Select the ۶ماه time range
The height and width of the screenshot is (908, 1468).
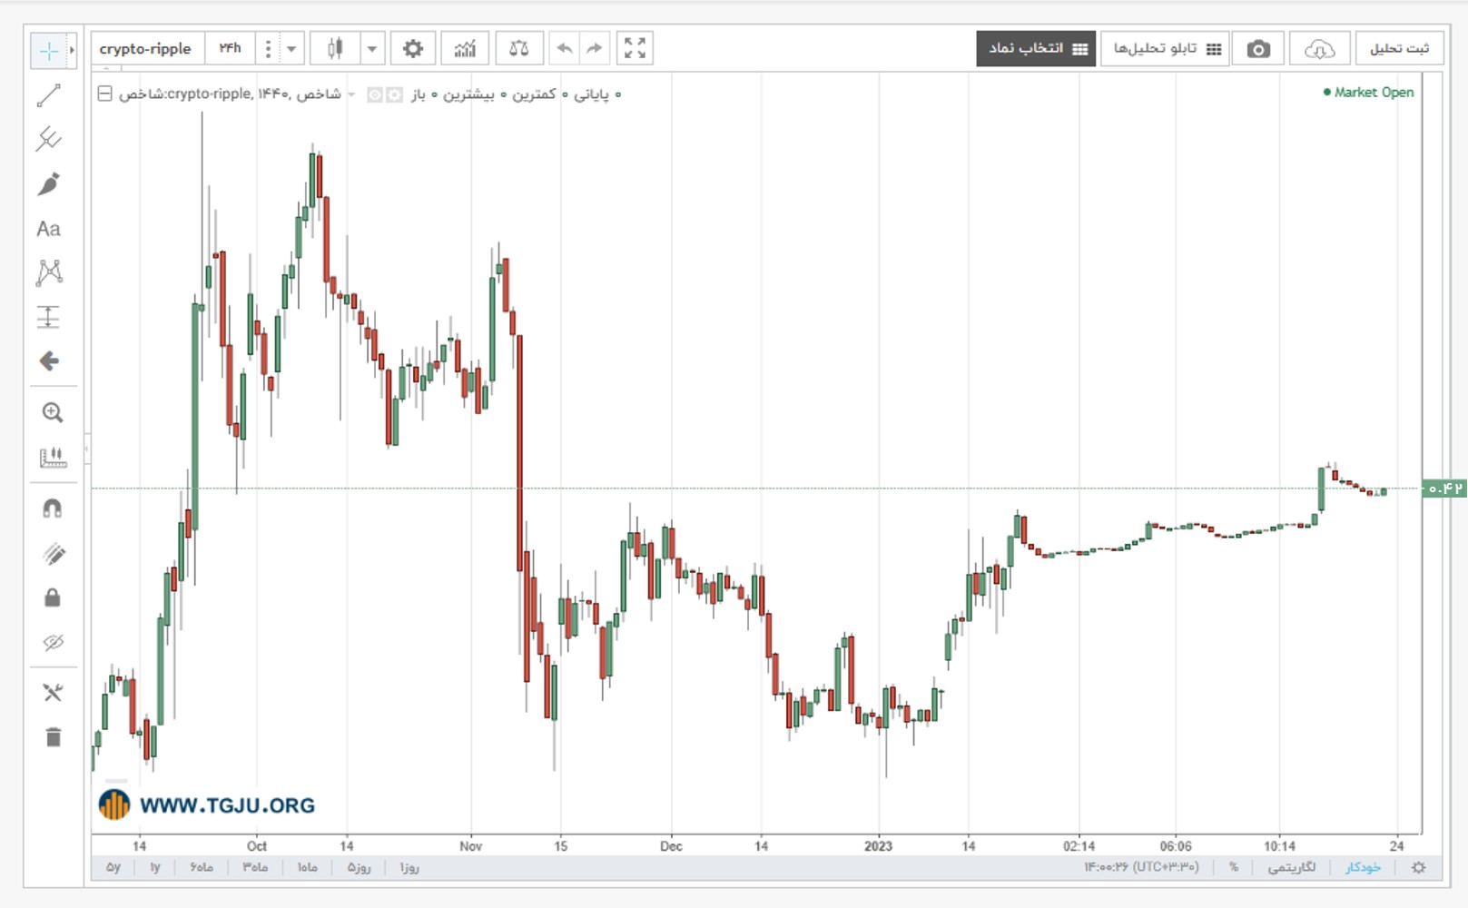[x=202, y=867]
